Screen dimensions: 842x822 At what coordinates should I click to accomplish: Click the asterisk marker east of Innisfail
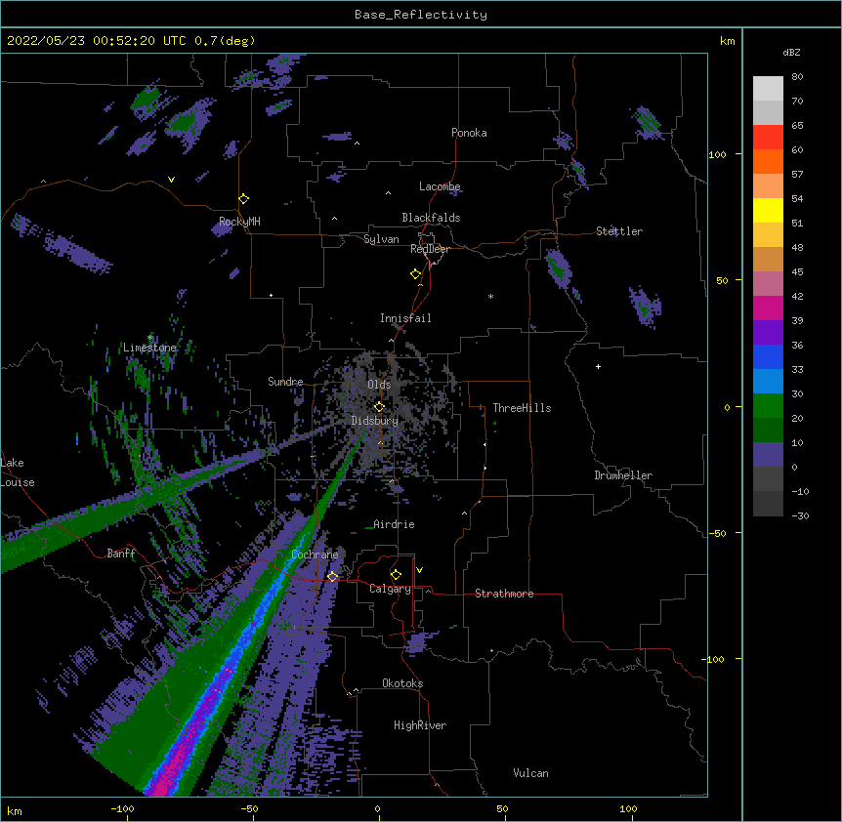(x=490, y=296)
